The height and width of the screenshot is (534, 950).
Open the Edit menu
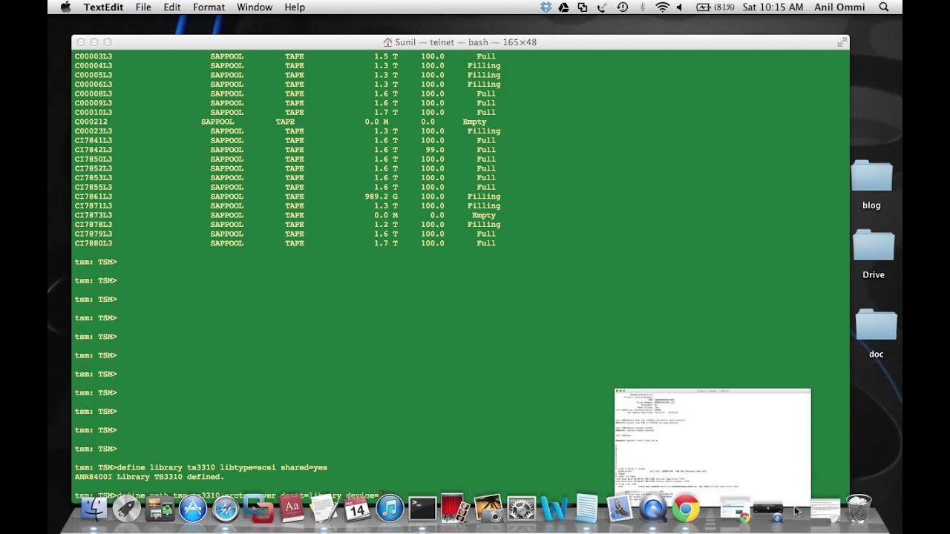click(172, 7)
